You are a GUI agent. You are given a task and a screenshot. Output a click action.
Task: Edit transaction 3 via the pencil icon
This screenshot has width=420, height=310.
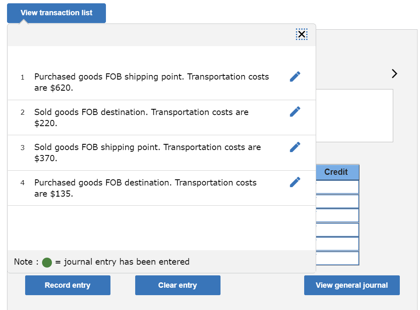point(295,147)
